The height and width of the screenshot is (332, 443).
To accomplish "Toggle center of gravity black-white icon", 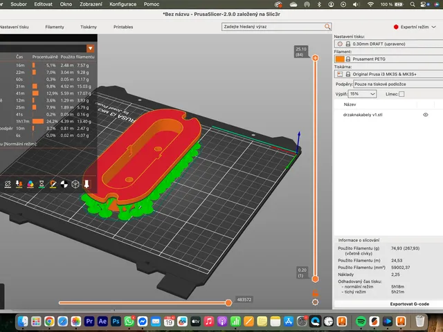I will (x=64, y=185).
